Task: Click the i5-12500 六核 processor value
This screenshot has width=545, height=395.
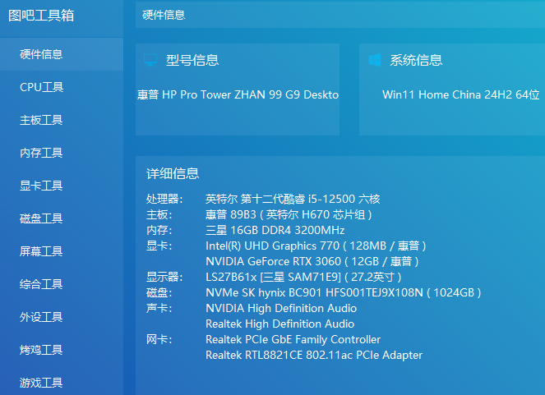Action: [x=293, y=199]
